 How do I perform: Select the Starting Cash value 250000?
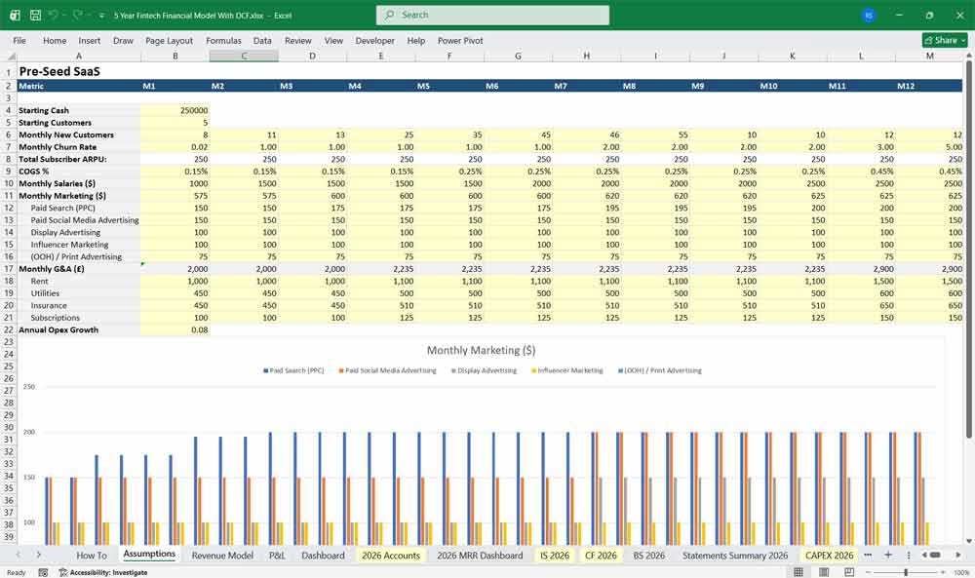[x=175, y=110]
